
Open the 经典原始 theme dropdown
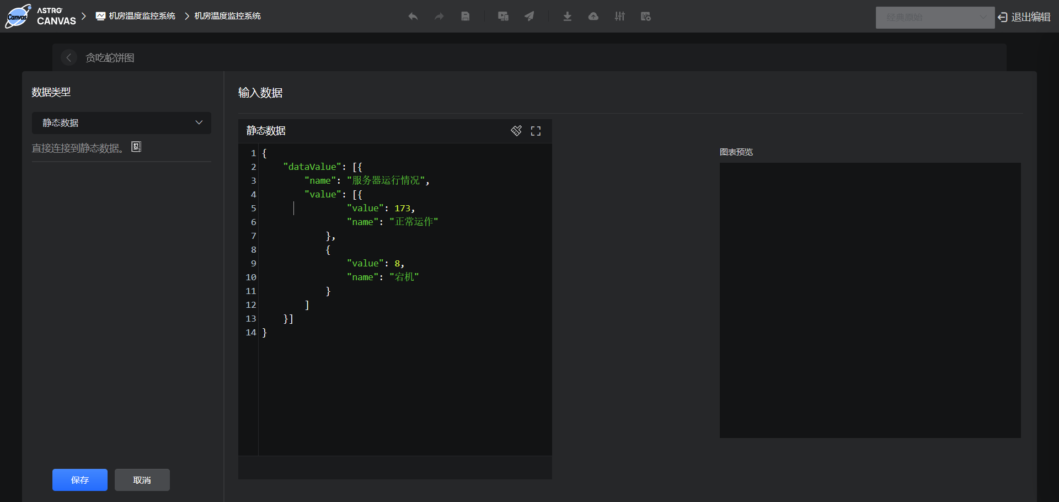coord(935,18)
